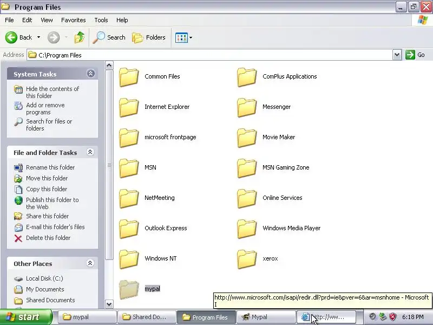433x325 pixels.
Task: Toggle the Folders tree pane
Action: pyautogui.click(x=149, y=37)
